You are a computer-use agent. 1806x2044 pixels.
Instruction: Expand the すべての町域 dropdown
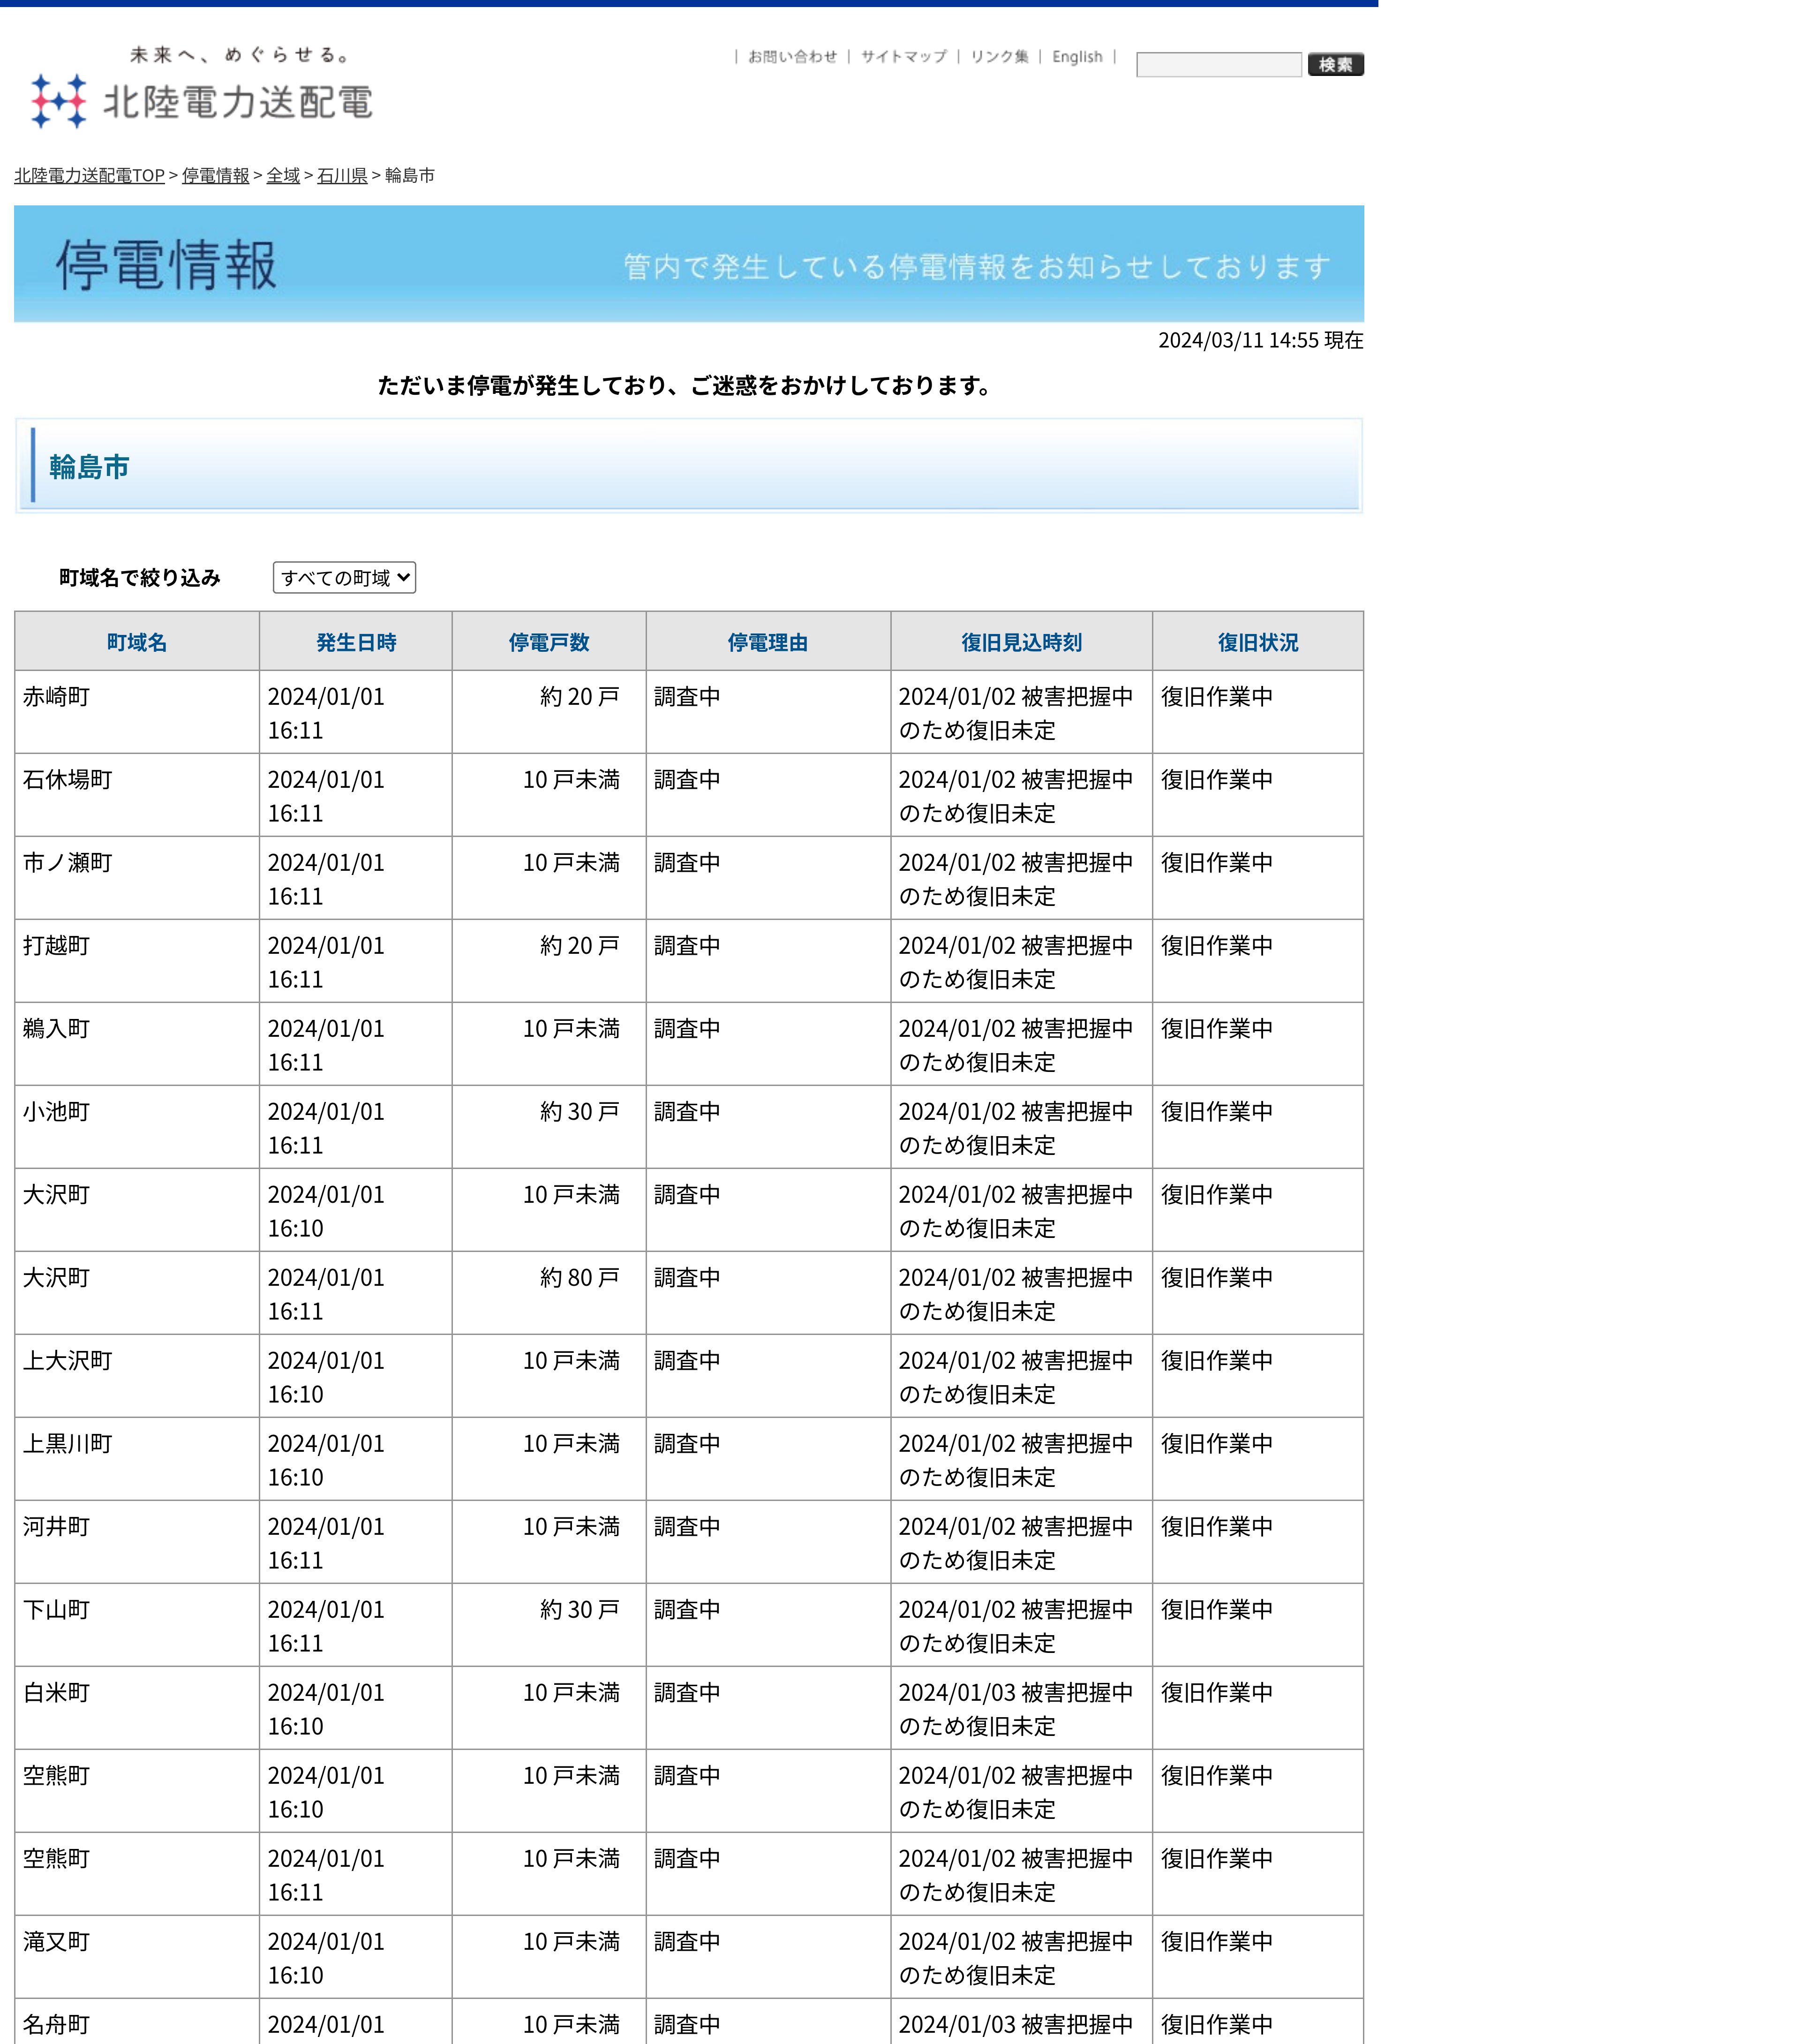[344, 578]
